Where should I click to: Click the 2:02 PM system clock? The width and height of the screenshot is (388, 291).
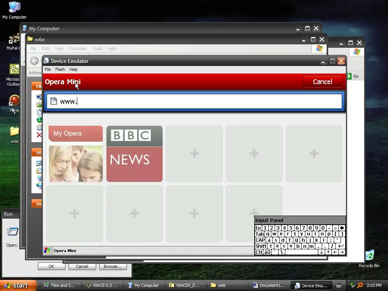click(x=374, y=285)
